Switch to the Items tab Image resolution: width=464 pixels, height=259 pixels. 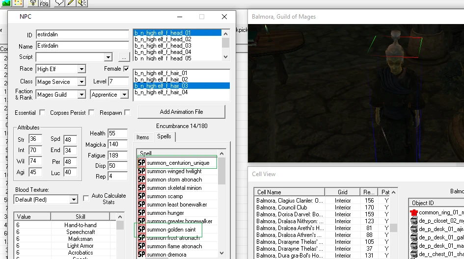[142, 137]
